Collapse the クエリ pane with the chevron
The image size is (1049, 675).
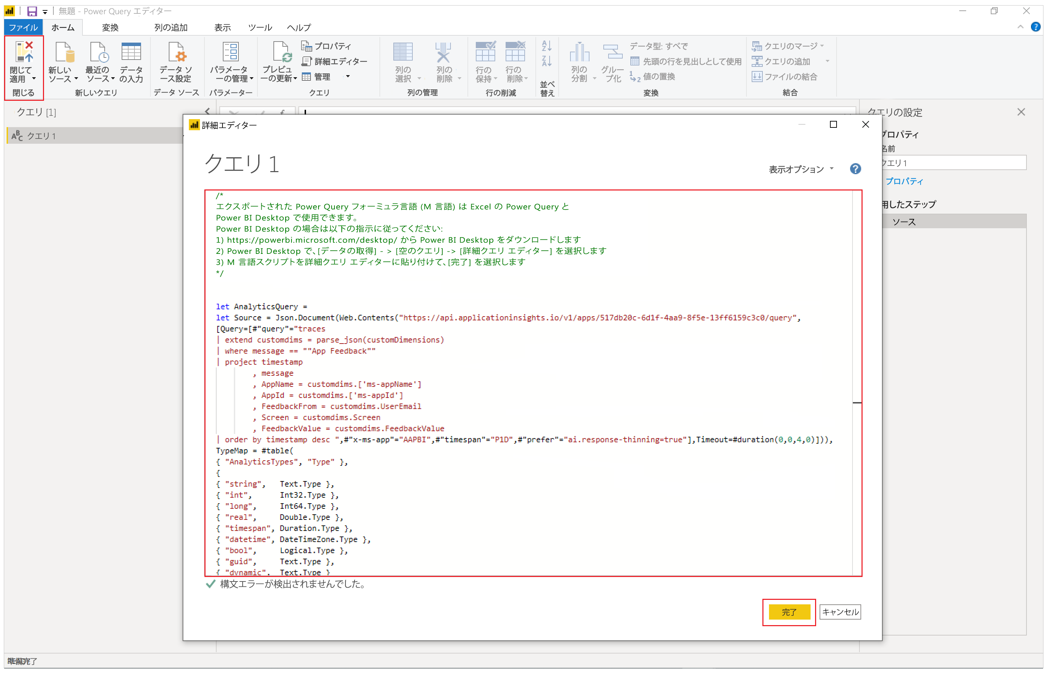pyautogui.click(x=208, y=111)
